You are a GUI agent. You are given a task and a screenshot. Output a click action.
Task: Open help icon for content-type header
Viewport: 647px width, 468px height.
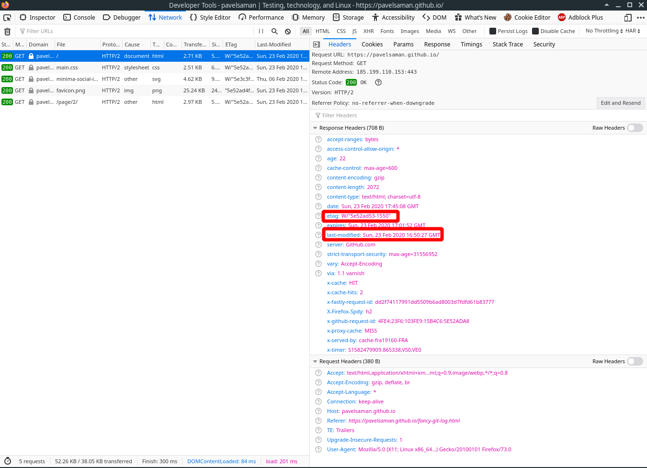tap(318, 197)
